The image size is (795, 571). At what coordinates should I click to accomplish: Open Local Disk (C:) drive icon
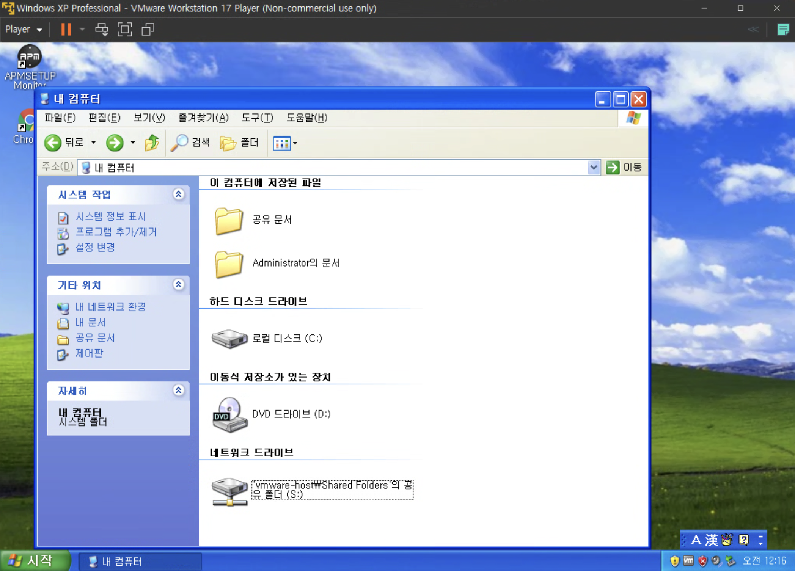click(x=229, y=338)
